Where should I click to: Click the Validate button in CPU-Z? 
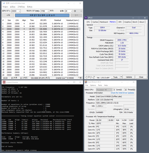pos(129,77)
